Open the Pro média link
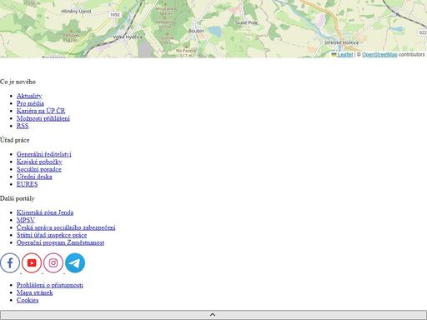Viewport: 427px width, 320px height. coord(30,103)
